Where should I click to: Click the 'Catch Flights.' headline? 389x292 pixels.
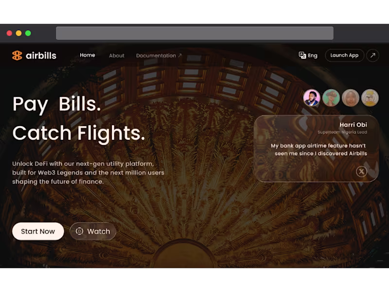(79, 133)
